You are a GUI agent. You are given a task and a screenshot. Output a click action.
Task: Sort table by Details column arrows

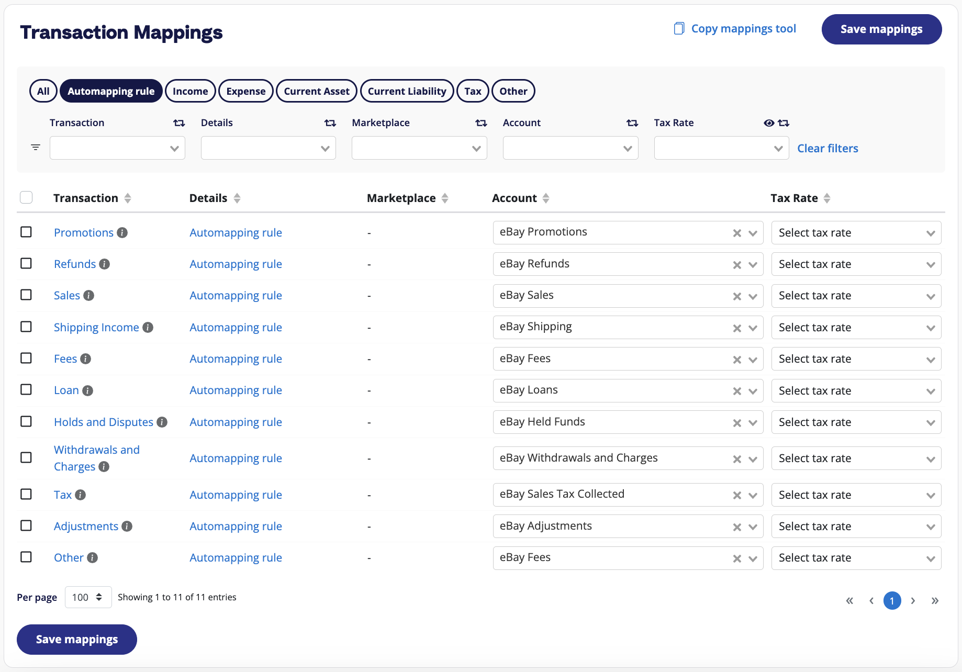[237, 198]
